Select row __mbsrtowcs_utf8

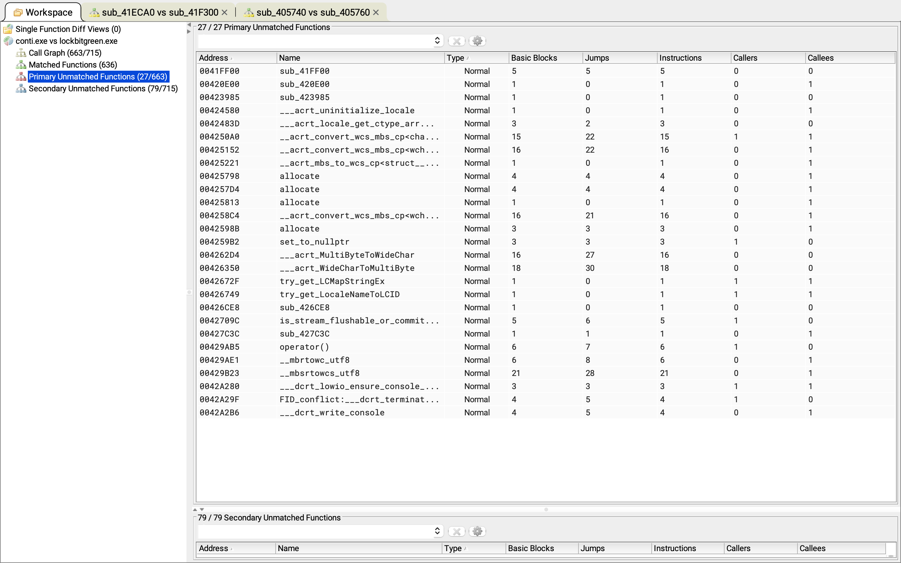click(545, 373)
